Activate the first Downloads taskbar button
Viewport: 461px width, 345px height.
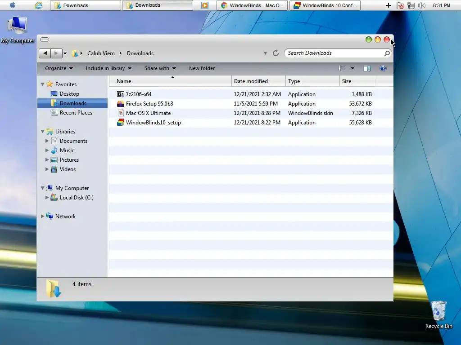(85, 5)
